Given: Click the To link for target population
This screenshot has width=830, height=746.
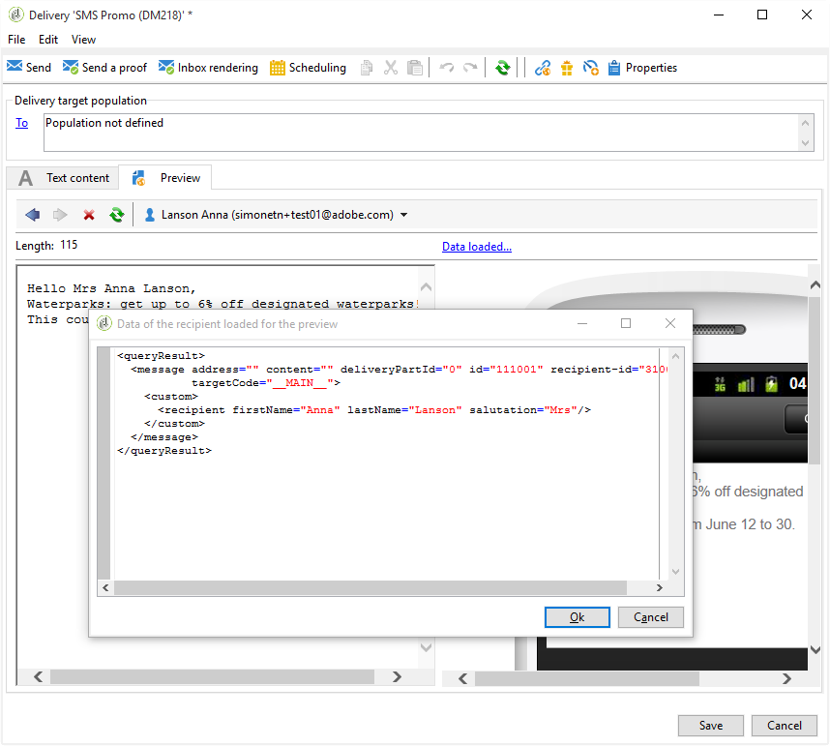Looking at the screenshot, I should 21,123.
